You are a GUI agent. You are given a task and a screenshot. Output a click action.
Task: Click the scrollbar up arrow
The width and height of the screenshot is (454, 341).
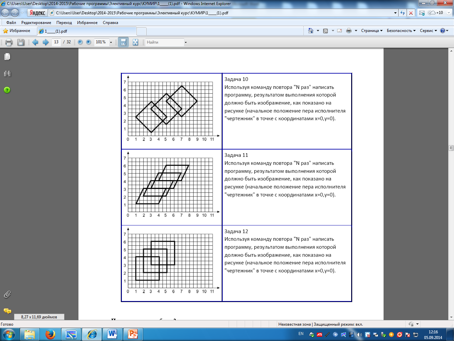(451, 51)
